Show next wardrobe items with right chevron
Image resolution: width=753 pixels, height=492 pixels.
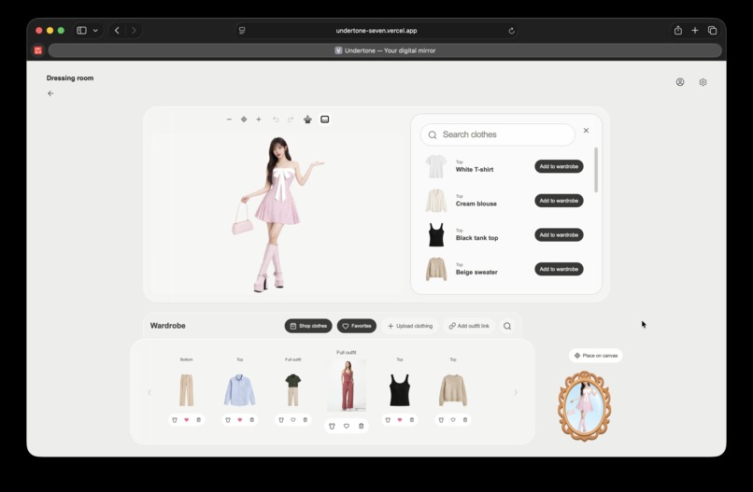click(x=516, y=392)
